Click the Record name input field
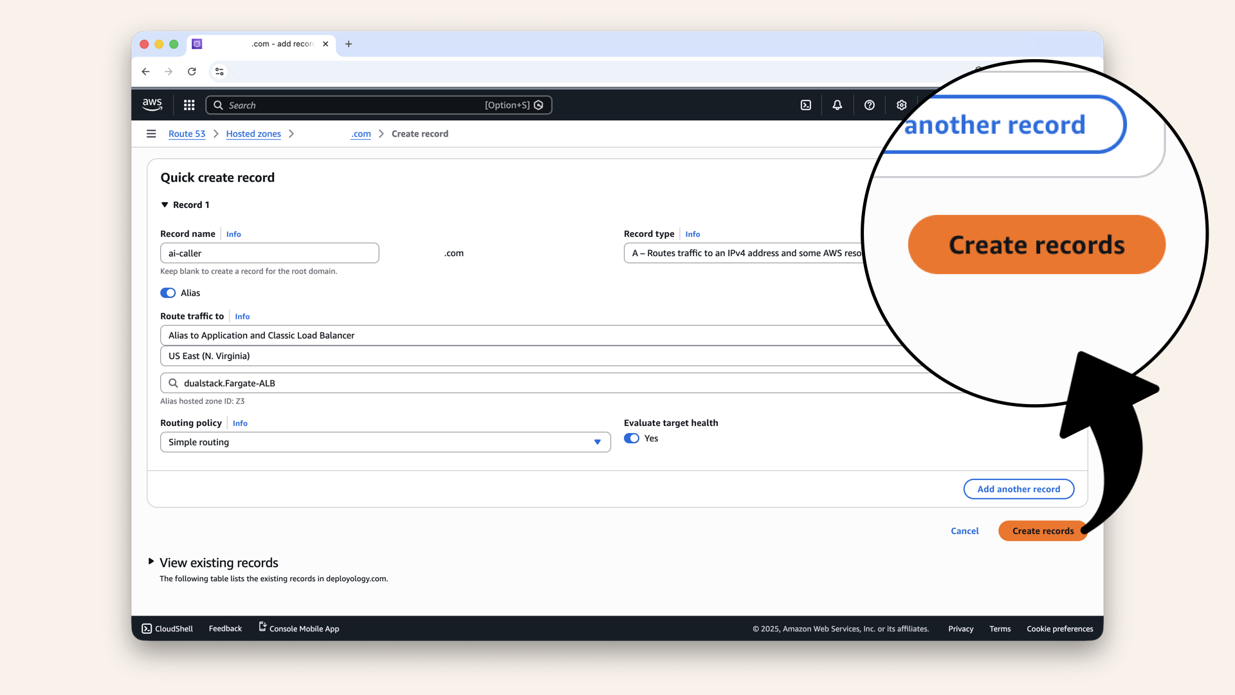The height and width of the screenshot is (695, 1235). [270, 253]
